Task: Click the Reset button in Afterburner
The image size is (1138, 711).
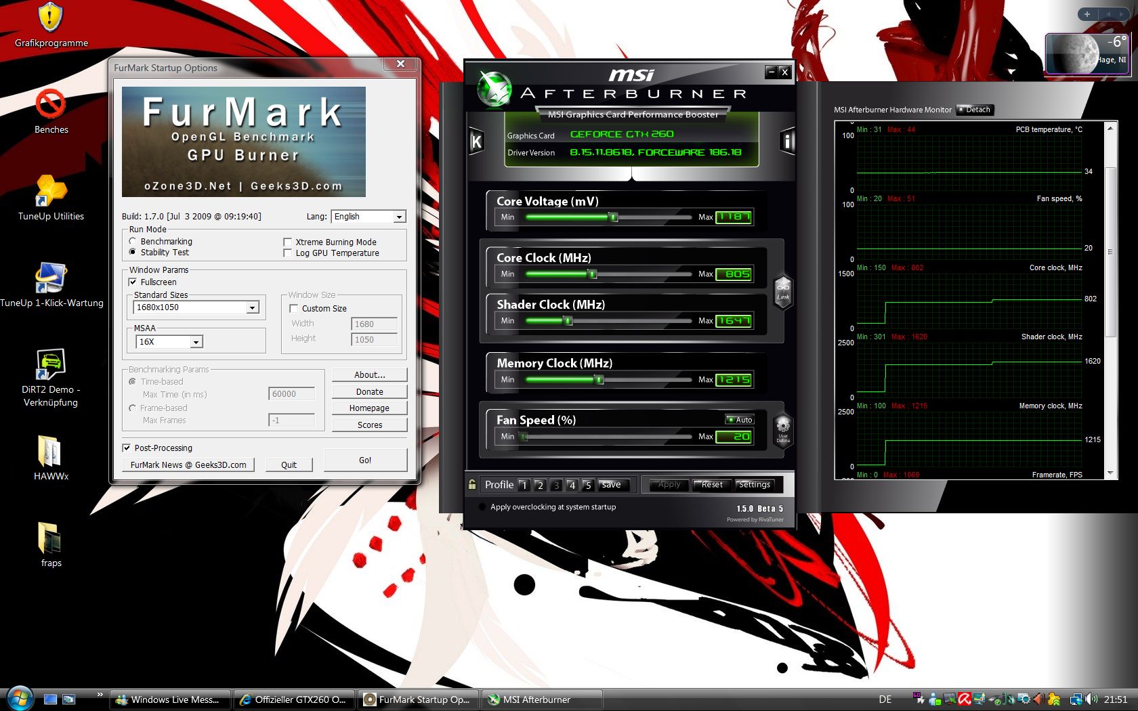Action: (712, 485)
